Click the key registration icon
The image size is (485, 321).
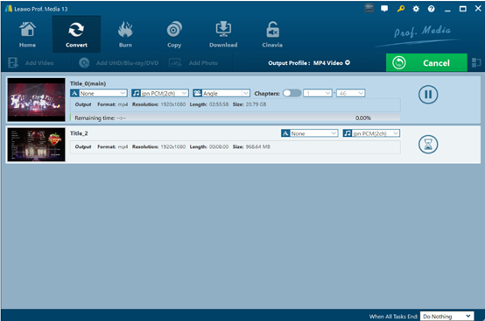pyautogui.click(x=401, y=9)
